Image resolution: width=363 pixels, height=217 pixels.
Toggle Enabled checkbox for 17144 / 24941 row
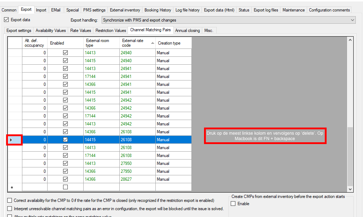click(x=66, y=77)
